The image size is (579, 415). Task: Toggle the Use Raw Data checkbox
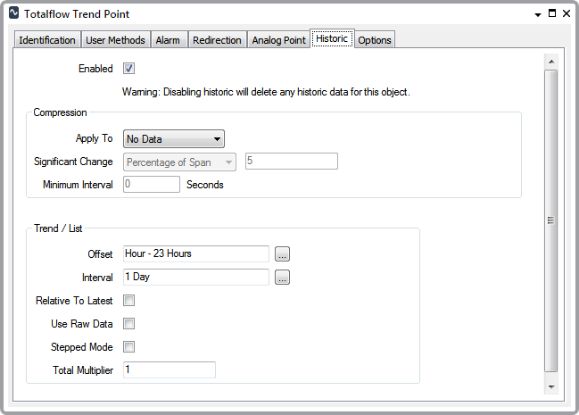pyautogui.click(x=128, y=324)
